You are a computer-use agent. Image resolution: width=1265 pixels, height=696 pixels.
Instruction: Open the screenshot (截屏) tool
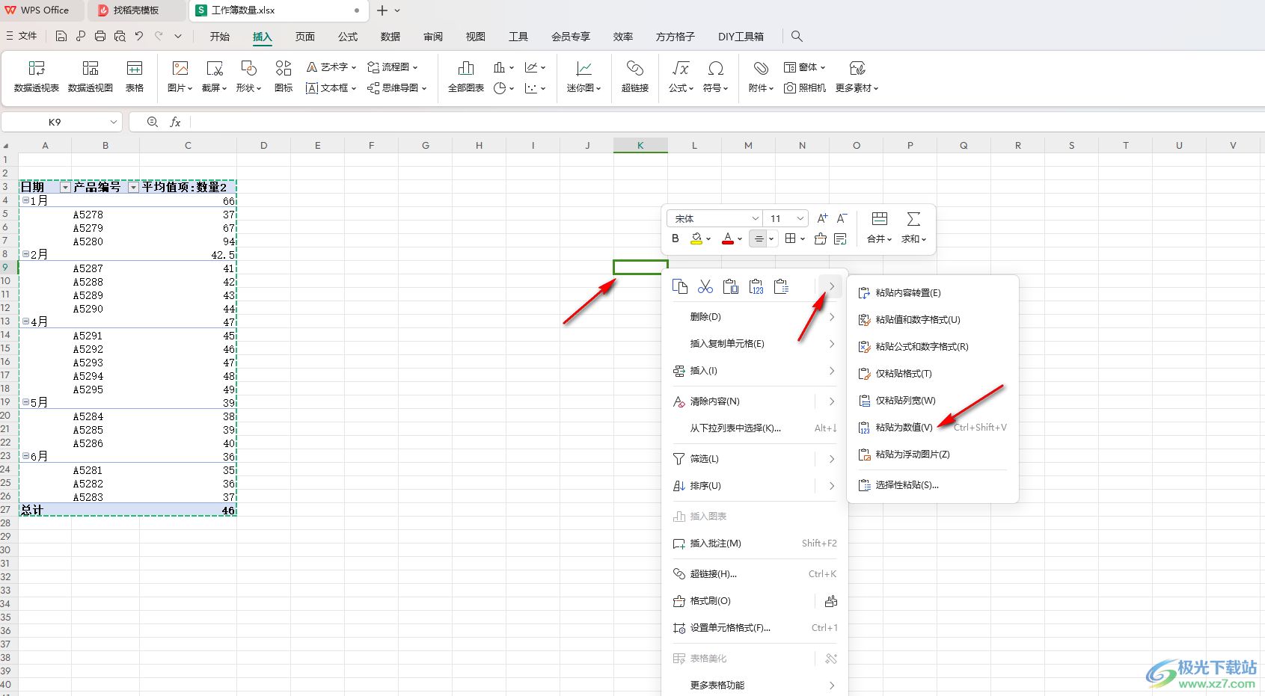point(215,77)
